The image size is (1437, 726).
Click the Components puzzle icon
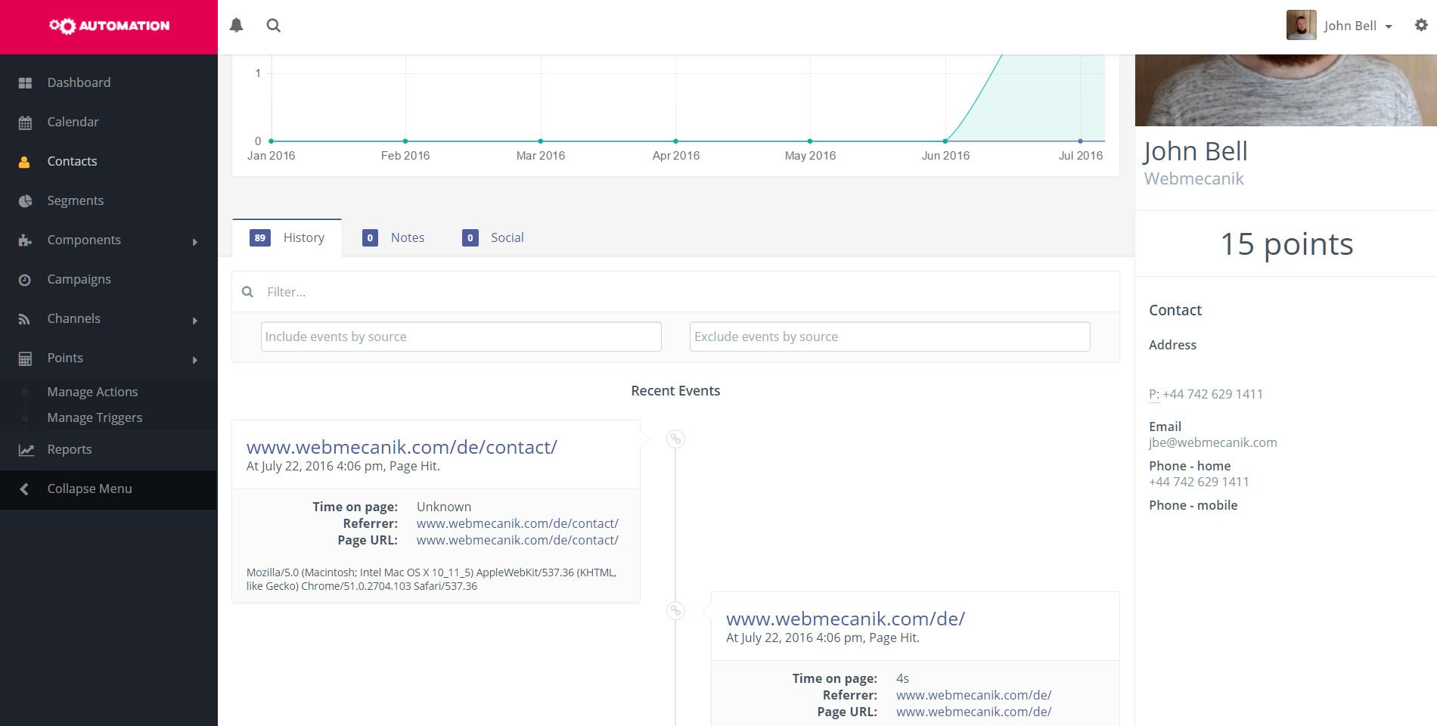pos(25,240)
